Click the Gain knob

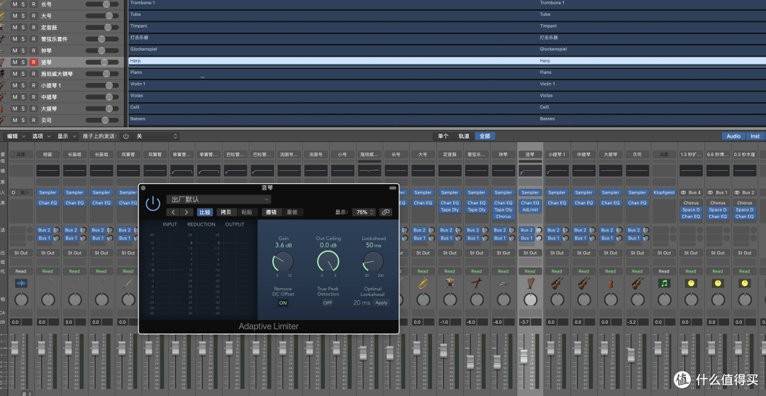coord(283,262)
